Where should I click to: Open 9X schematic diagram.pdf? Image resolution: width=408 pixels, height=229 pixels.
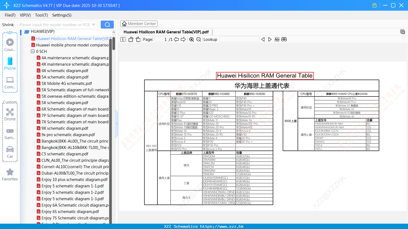62,128
